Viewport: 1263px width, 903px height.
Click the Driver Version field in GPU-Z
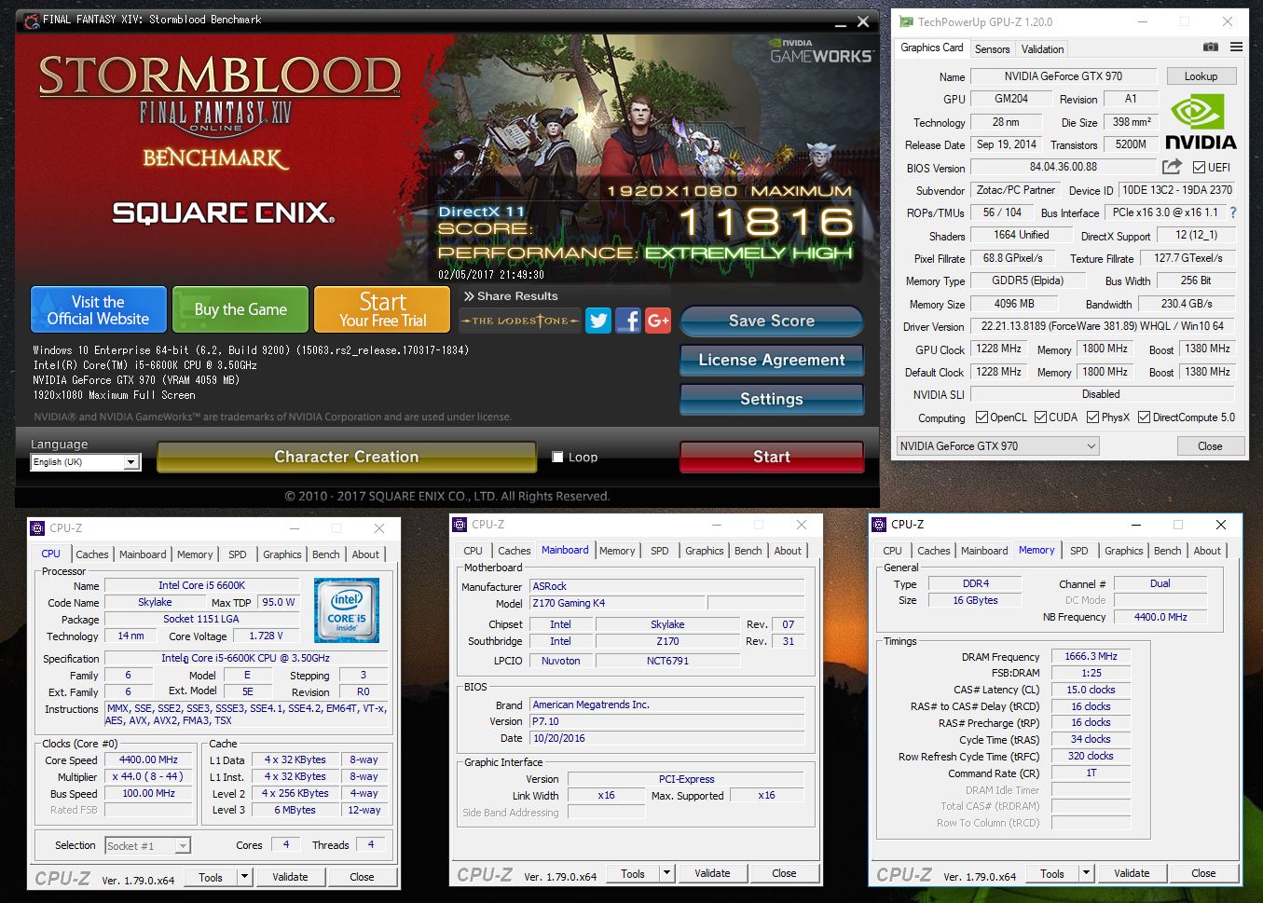coord(1103,326)
